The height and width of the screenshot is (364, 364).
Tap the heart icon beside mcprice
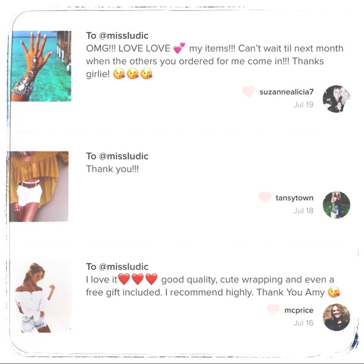tap(274, 309)
